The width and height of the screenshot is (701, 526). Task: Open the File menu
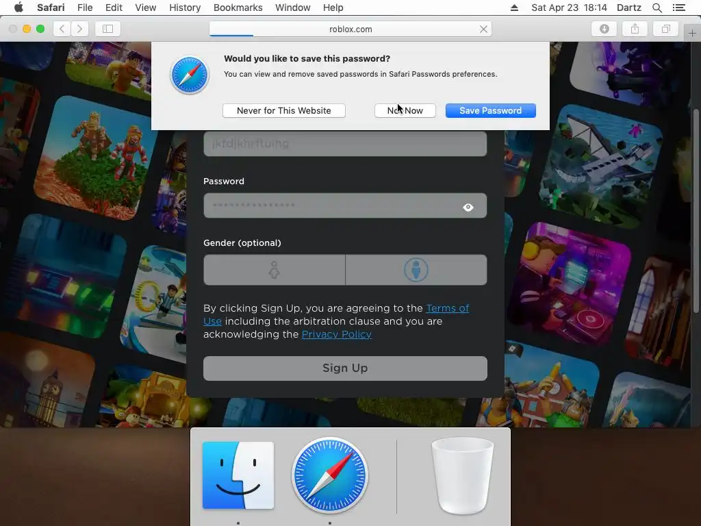point(84,8)
